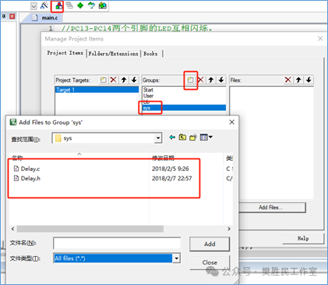Create a new Project Target icon
328x285 pixels.
click(x=104, y=80)
